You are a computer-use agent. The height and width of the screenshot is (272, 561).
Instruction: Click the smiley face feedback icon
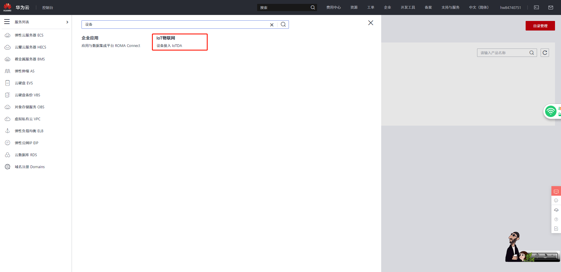556,200
